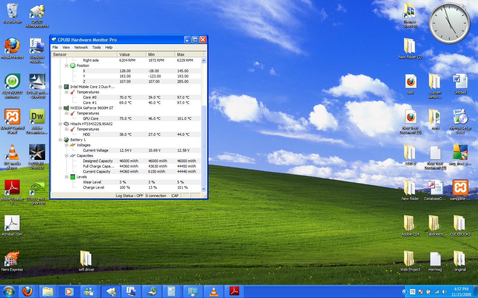Collapse the Capacities tree node
The image size is (478, 298).
point(66,156)
